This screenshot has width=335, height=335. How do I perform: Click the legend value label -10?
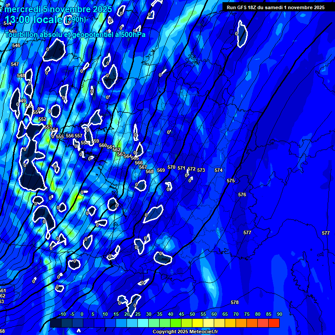click(62, 314)
